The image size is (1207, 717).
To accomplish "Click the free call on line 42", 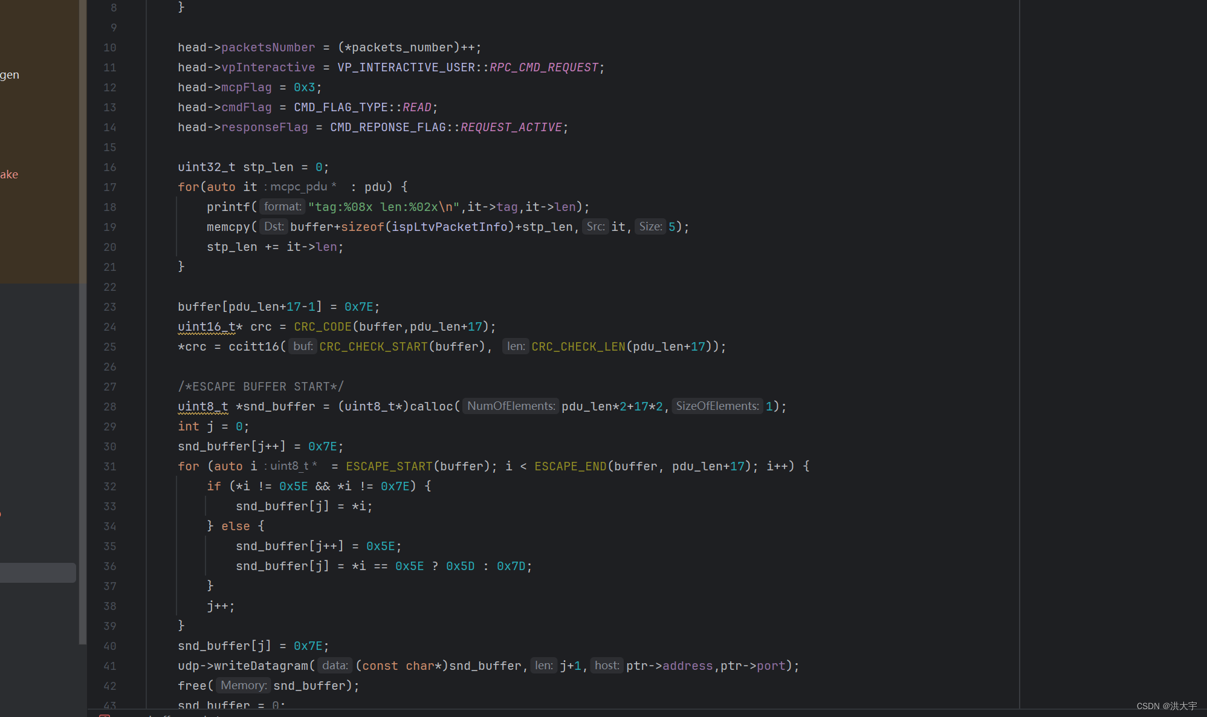I will click(192, 686).
